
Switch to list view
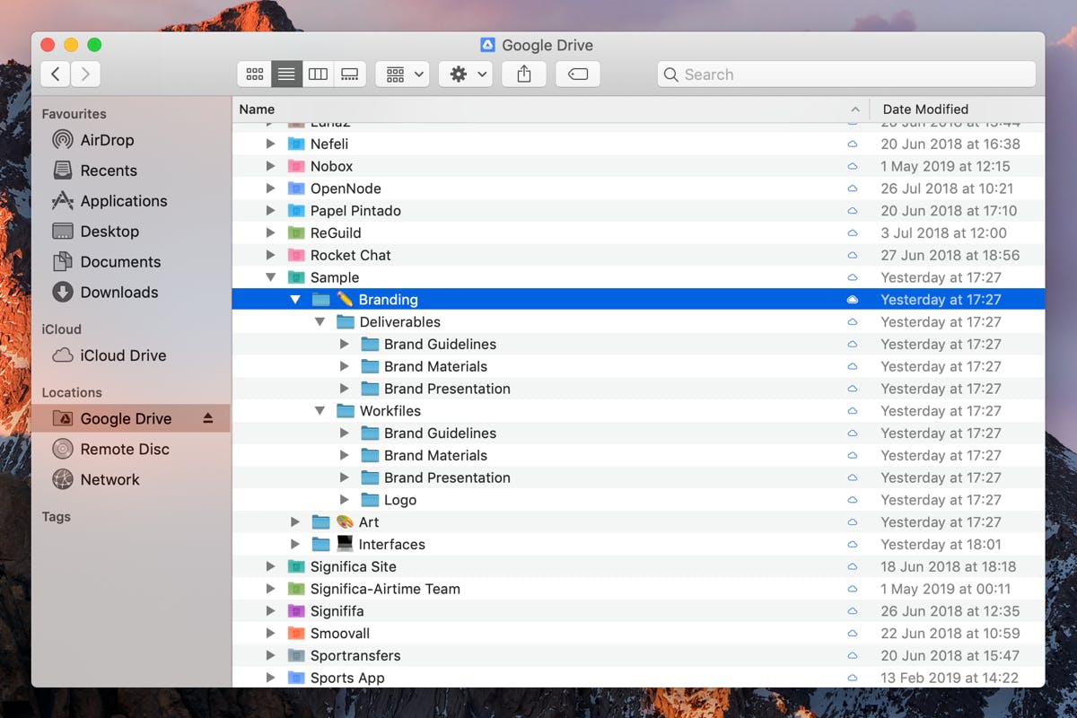click(286, 74)
